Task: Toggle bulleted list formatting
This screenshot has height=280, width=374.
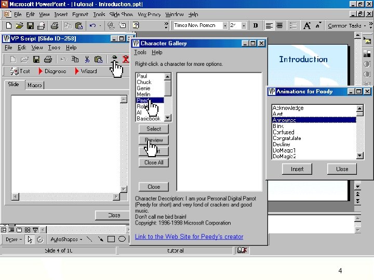Action: [293, 25]
